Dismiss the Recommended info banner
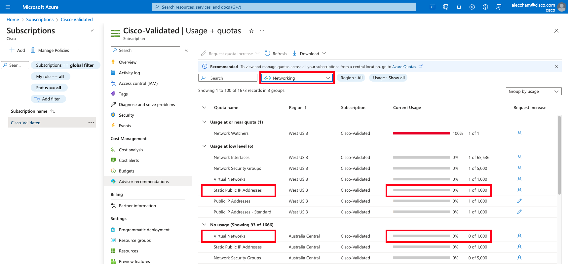Image resolution: width=568 pixels, height=264 pixels. pyautogui.click(x=556, y=66)
